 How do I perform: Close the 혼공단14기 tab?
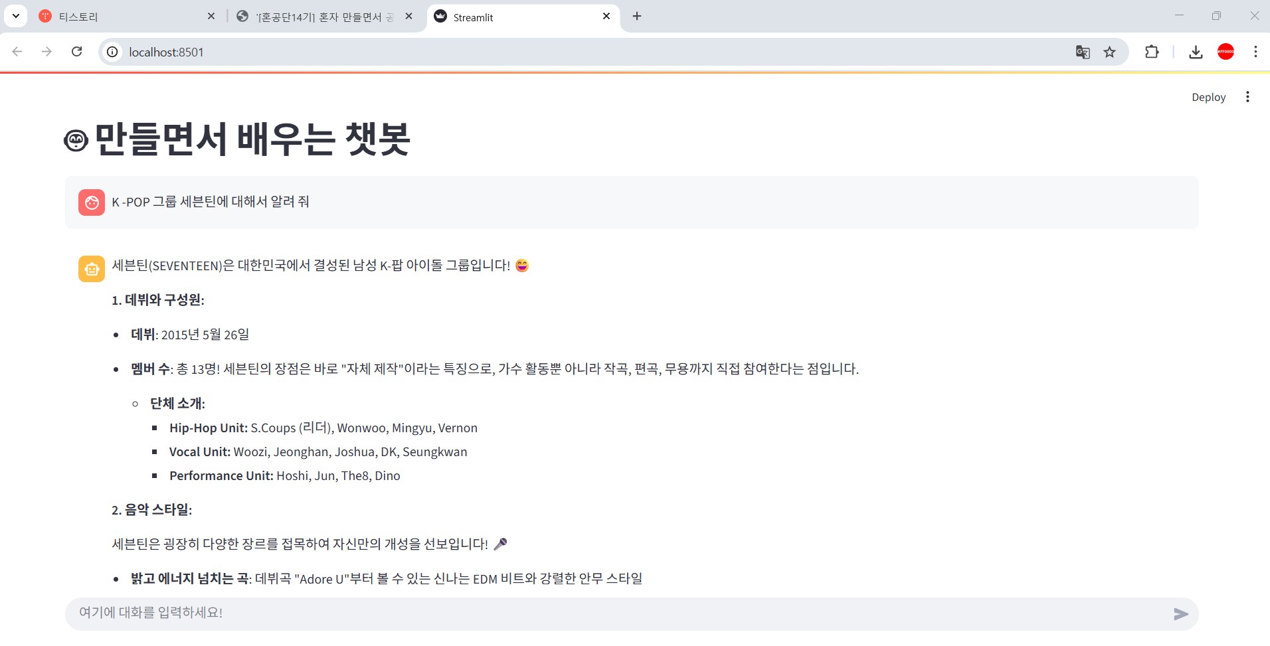point(408,16)
